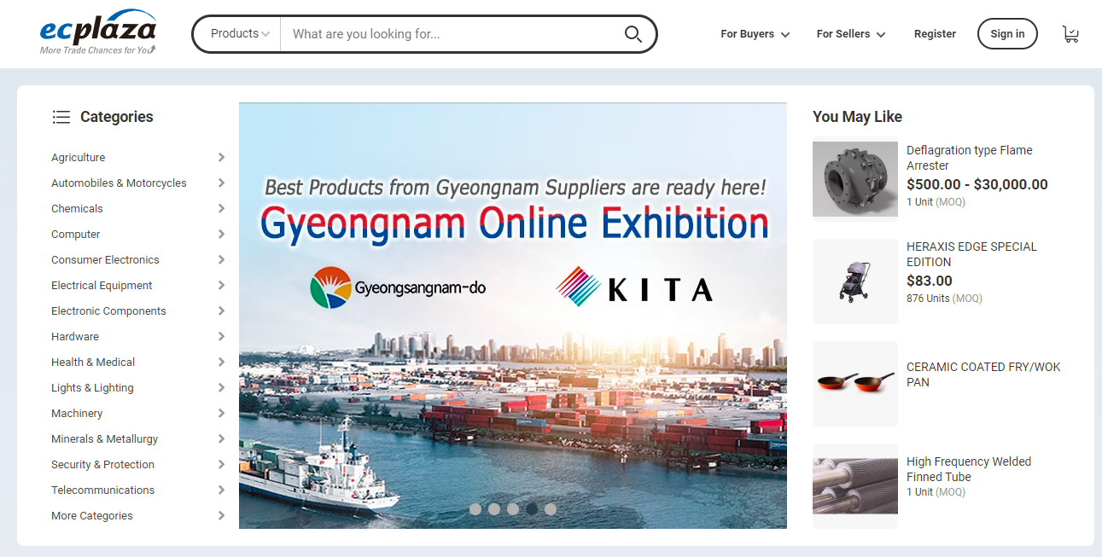Screen dimensions: 1102x557
Task: Click 'CERAMIC COATED FRY/WOK PAN' title
Action: (983, 374)
